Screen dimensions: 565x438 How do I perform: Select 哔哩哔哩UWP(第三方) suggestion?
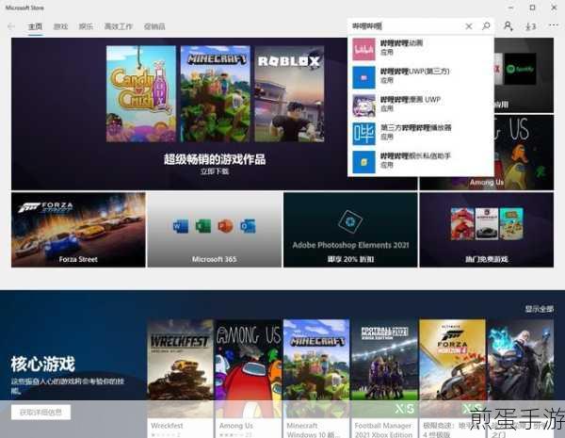click(x=421, y=77)
